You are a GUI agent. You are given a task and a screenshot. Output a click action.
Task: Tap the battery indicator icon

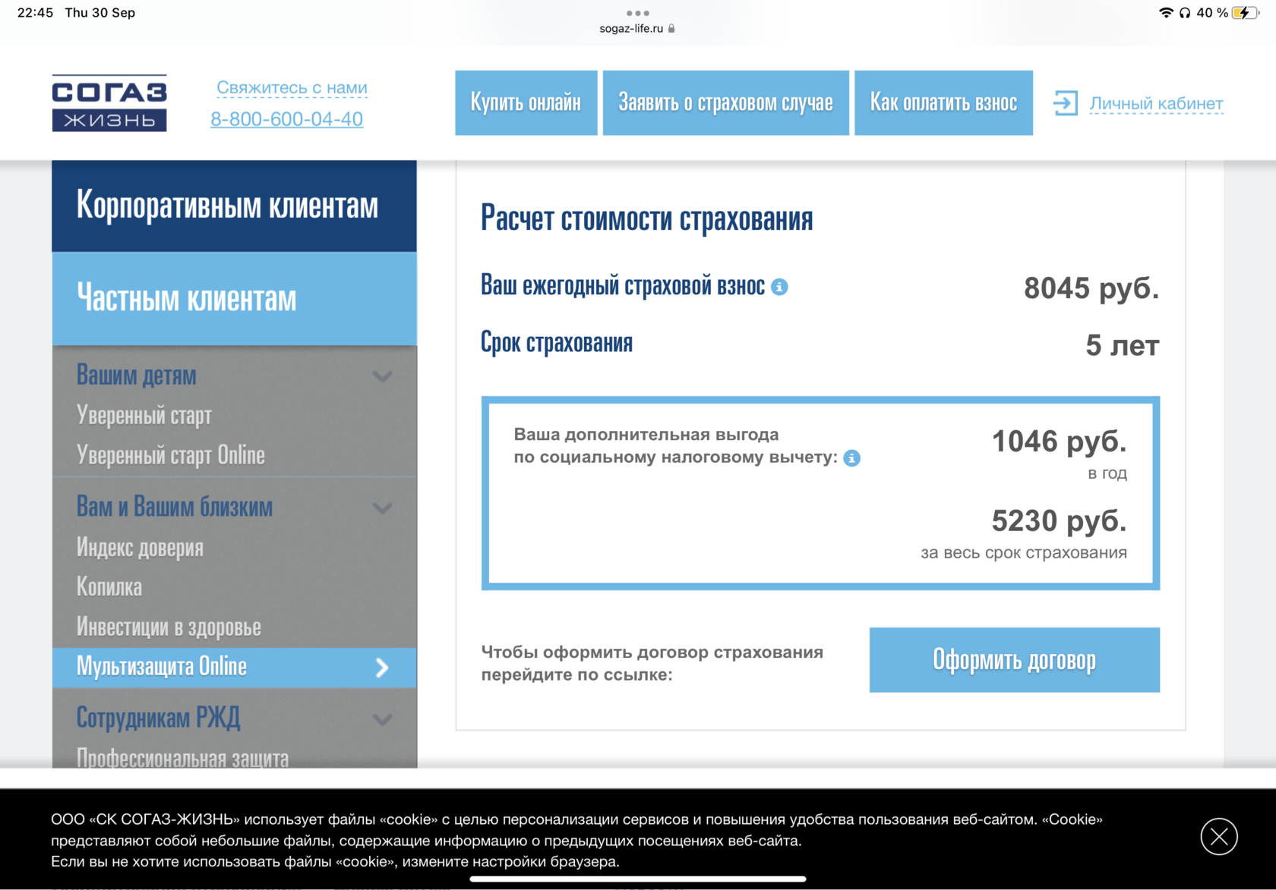pos(1246,13)
